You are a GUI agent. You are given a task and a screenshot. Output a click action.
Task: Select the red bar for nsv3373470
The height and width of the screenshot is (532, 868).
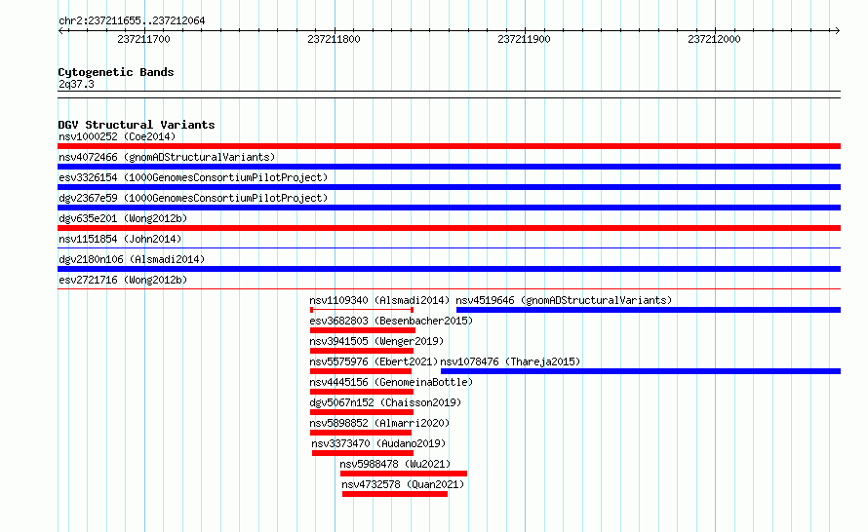click(x=363, y=453)
